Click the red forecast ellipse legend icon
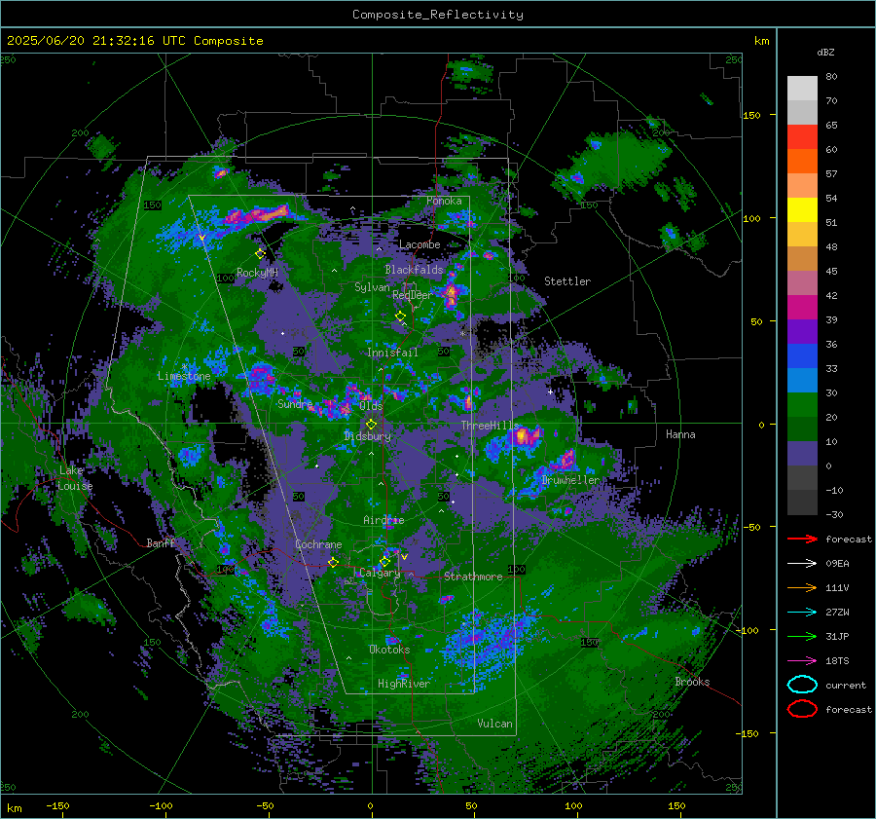 802,709
